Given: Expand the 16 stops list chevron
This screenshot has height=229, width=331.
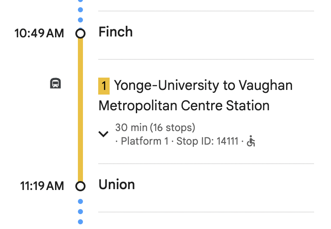Looking at the screenshot, I should point(103,134).
